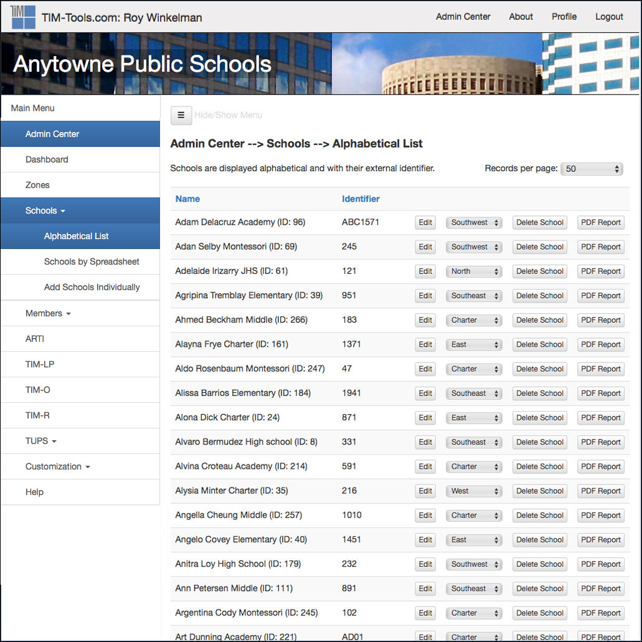Open PDF Report for Alayna Frye Charter
Screen dimensions: 642x642
point(601,345)
